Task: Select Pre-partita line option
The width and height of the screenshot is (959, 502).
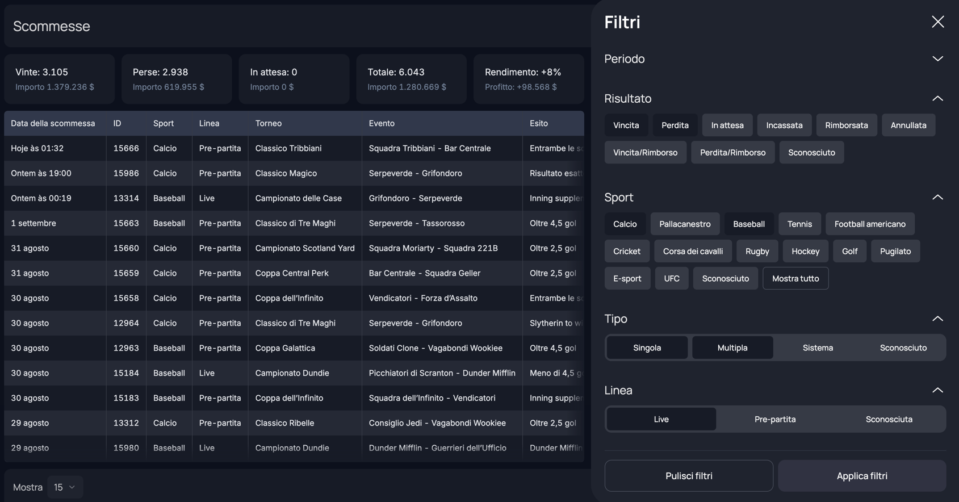Action: click(774, 420)
